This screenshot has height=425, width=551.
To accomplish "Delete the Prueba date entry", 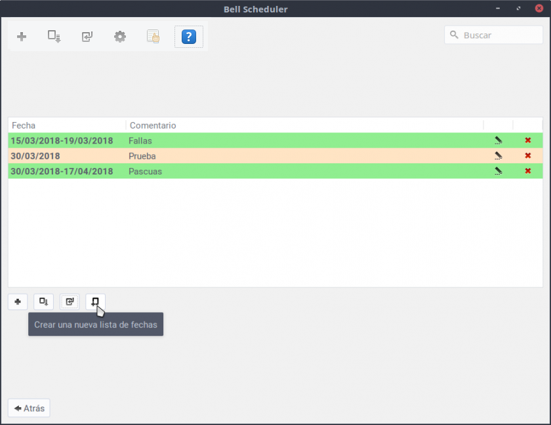I will (528, 156).
